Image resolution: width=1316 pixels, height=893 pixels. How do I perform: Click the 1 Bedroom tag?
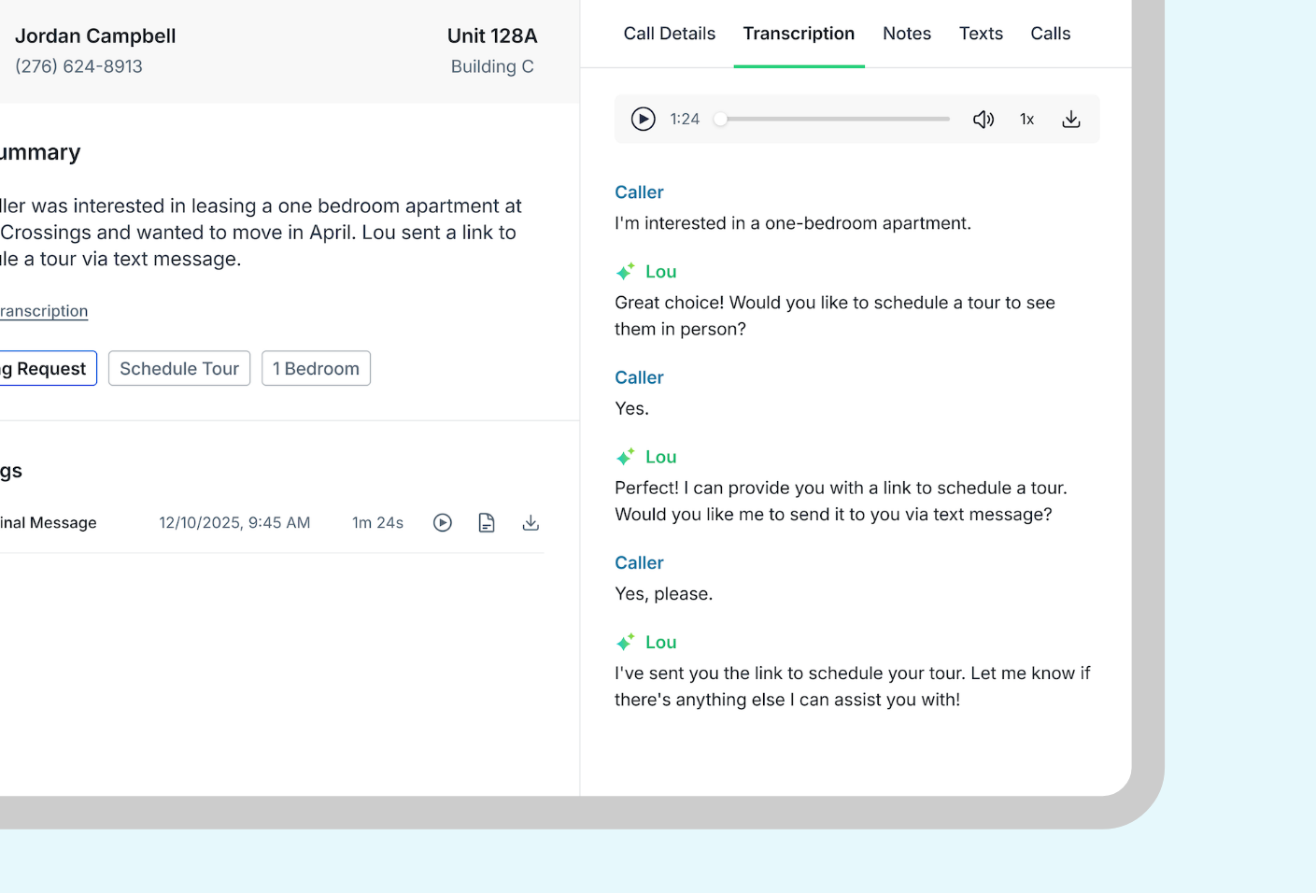pyautogui.click(x=316, y=369)
